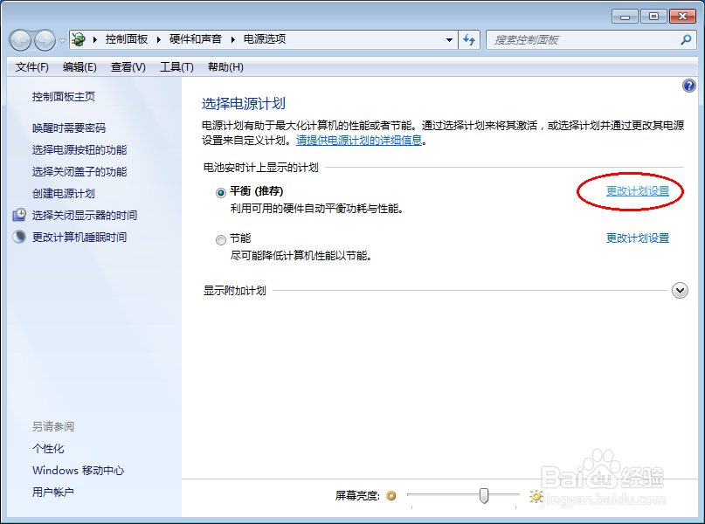
Task: Click the 屏幕亮度 slider thumb
Action: tap(484, 496)
